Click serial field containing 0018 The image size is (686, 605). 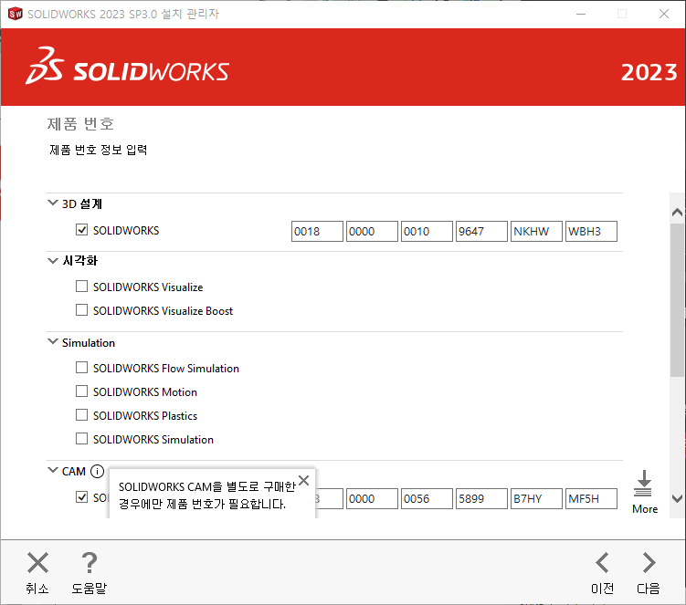tap(317, 231)
